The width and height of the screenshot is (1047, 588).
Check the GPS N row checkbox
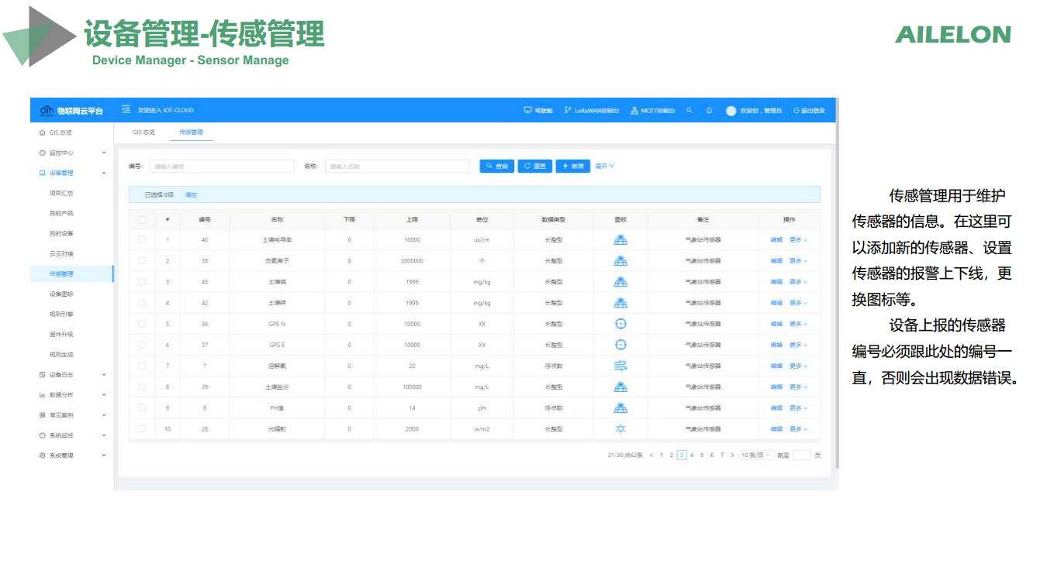tap(142, 324)
